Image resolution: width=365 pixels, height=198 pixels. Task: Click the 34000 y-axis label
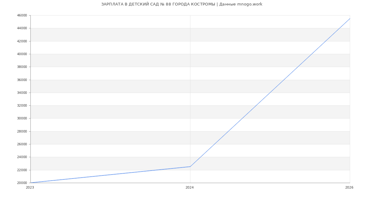pyautogui.click(x=23, y=93)
